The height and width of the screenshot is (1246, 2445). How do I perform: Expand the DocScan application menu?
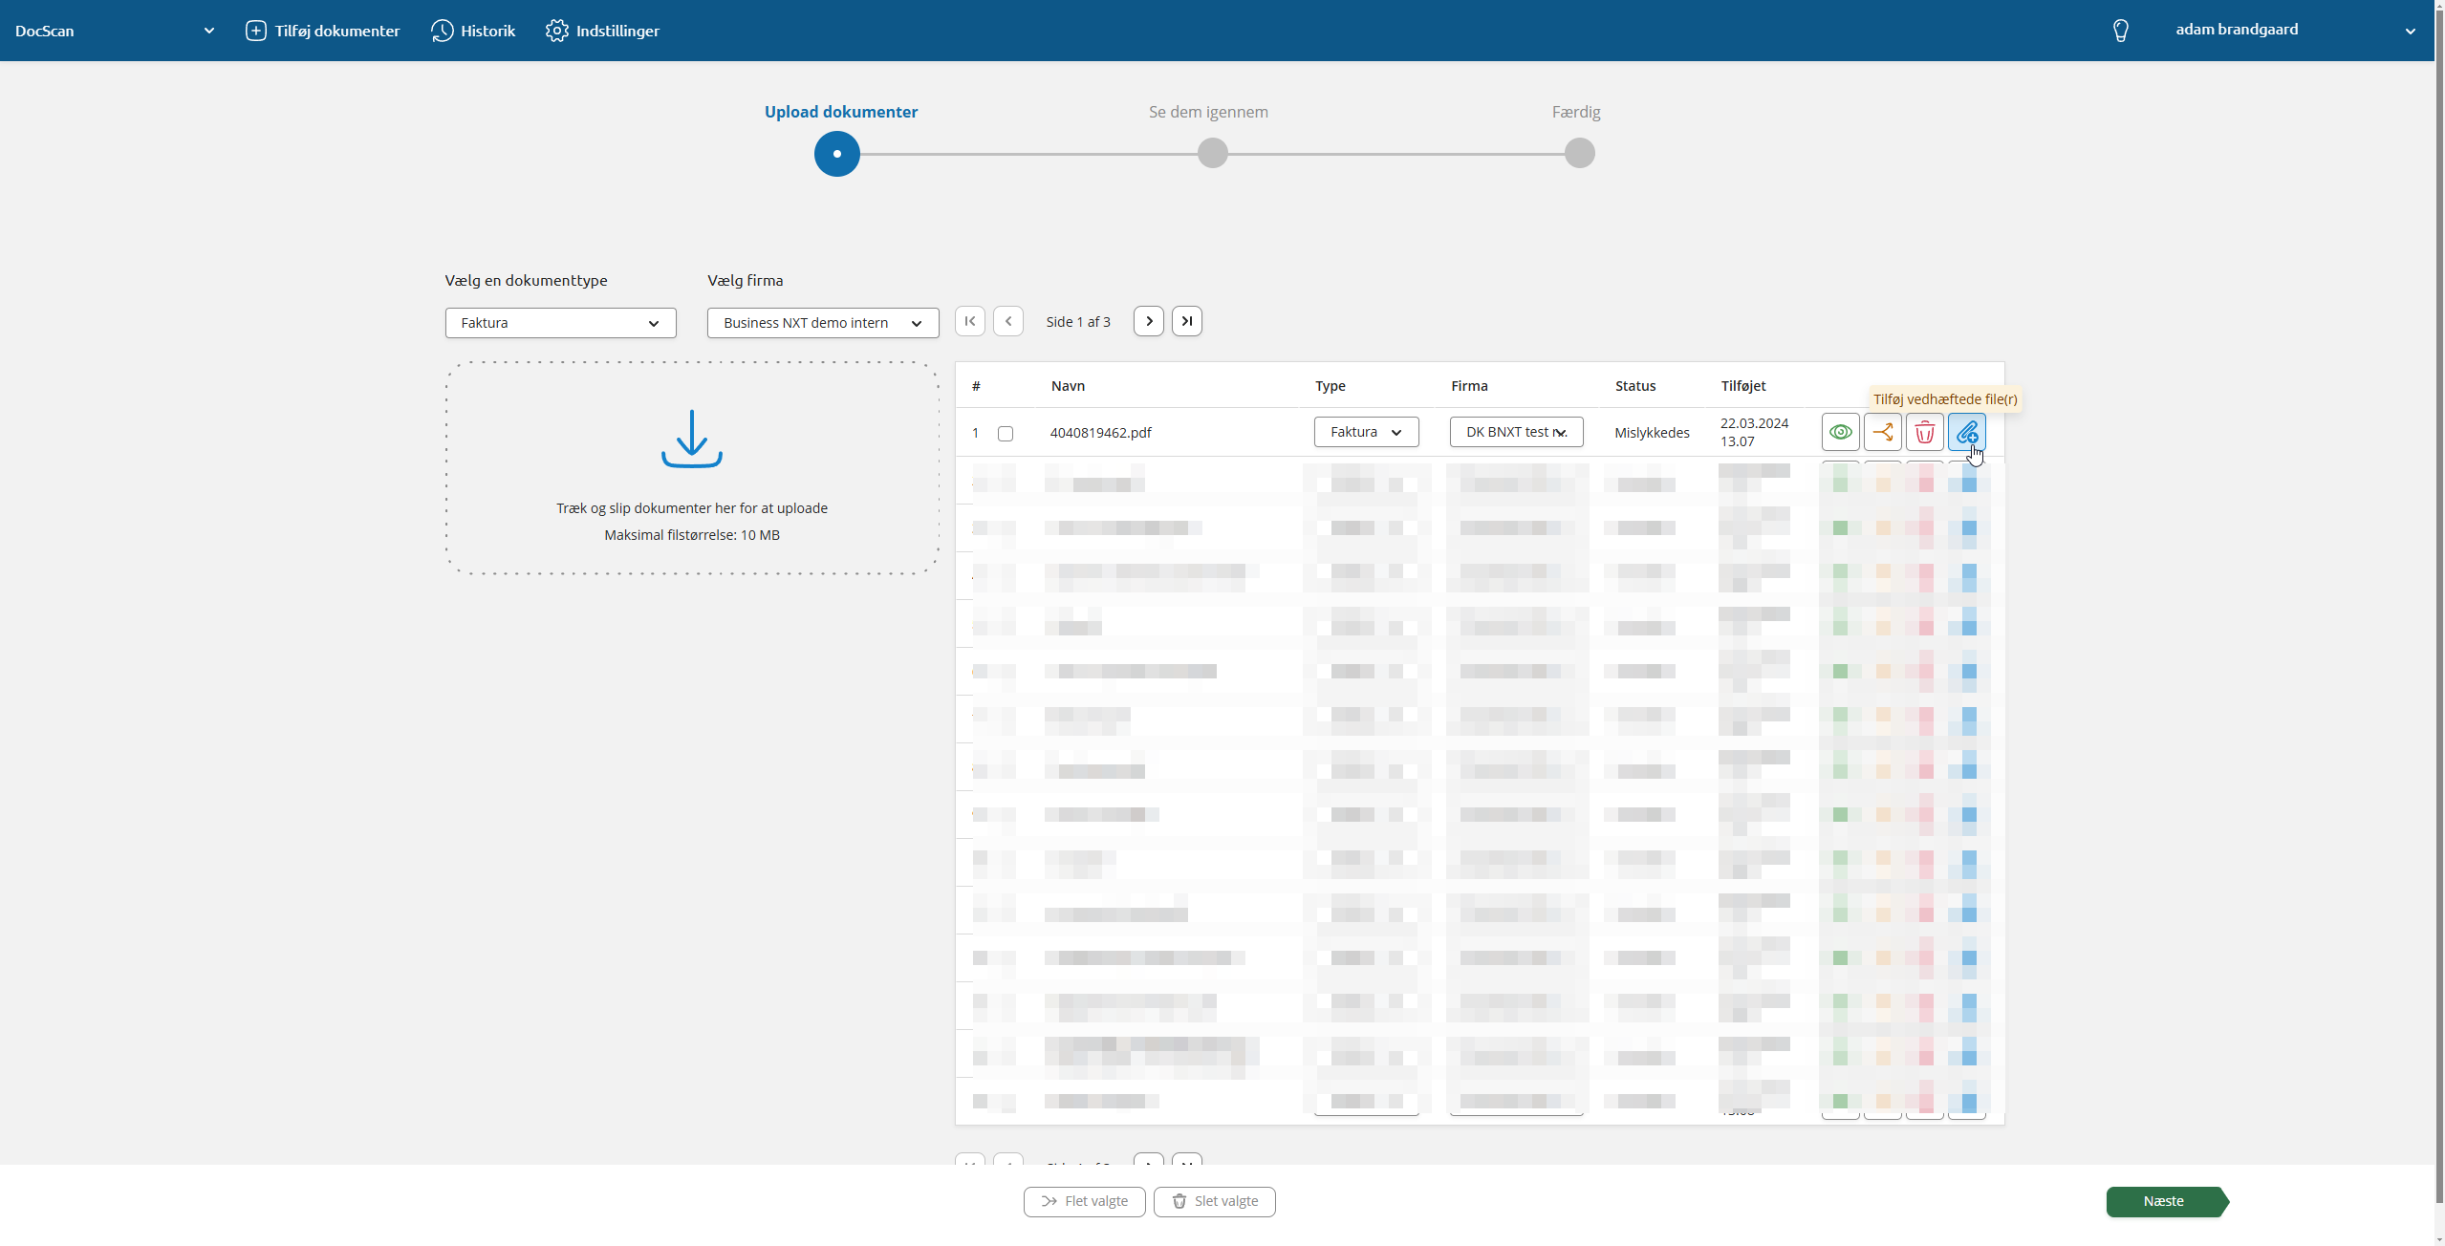click(x=115, y=31)
